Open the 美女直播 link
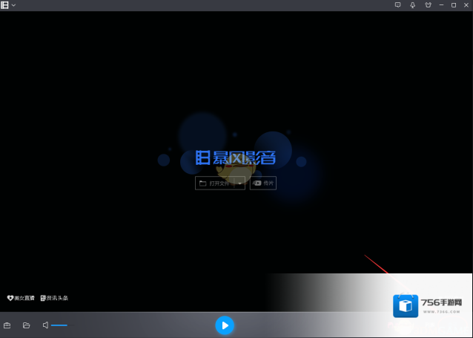Viewport: 473px width, 338px height. tap(20, 298)
